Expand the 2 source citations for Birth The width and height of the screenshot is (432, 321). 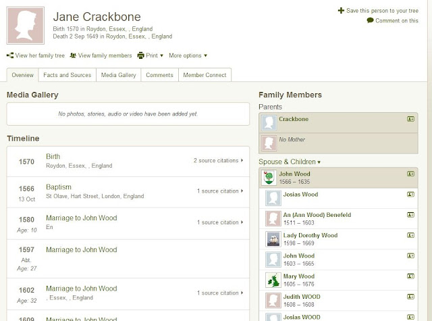click(x=218, y=161)
